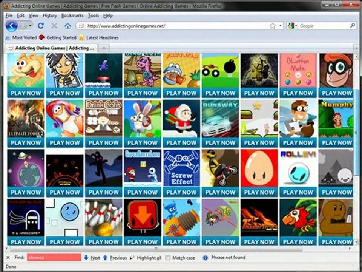Open Most Visited bookmarks folder
This screenshot has width=362, height=272.
21,37
